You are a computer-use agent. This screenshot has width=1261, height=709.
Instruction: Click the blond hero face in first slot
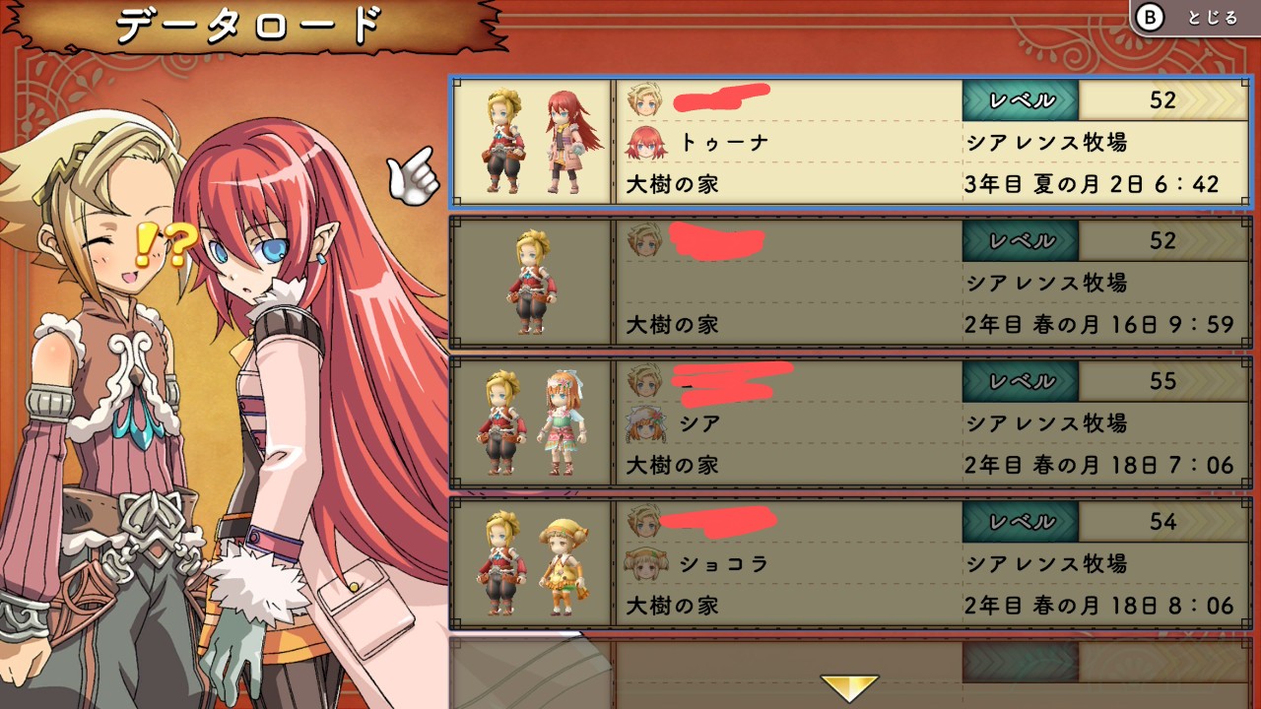[x=644, y=98]
